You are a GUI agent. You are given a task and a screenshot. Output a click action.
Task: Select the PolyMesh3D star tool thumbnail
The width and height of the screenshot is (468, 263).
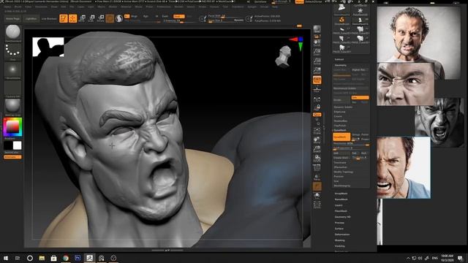(x=361, y=12)
